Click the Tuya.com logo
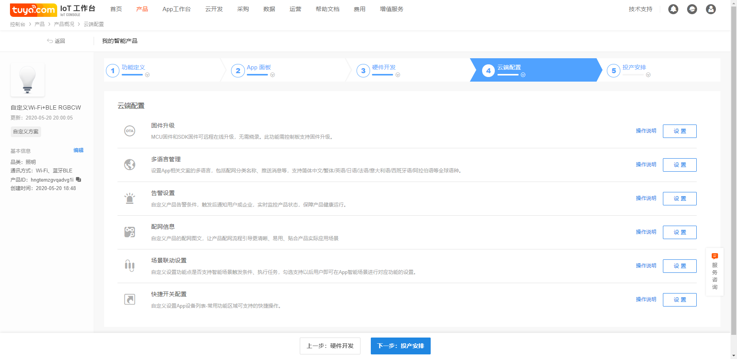This screenshot has width=737, height=359. (33, 10)
